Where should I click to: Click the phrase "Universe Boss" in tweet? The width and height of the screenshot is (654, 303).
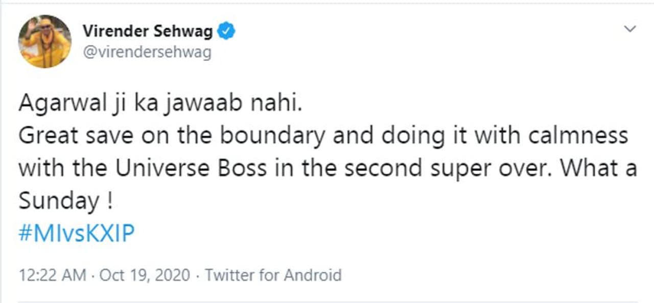click(191, 169)
